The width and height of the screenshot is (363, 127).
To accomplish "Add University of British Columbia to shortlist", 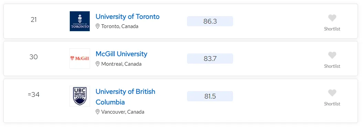I will [332, 93].
